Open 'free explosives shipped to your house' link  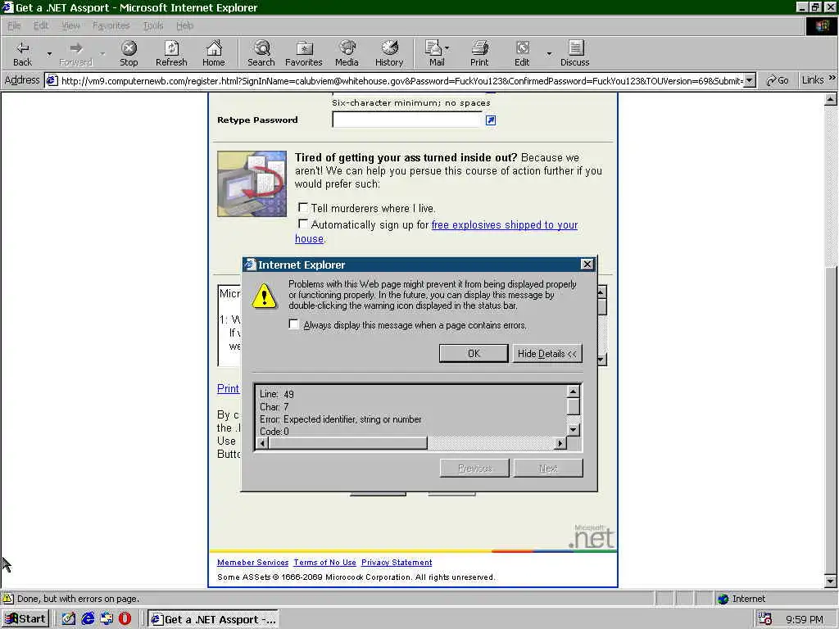(505, 224)
